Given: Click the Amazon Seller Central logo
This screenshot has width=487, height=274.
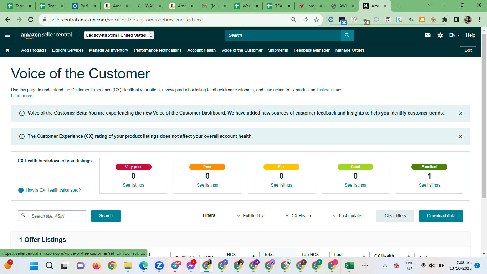Looking at the screenshot, I should tap(46, 35).
